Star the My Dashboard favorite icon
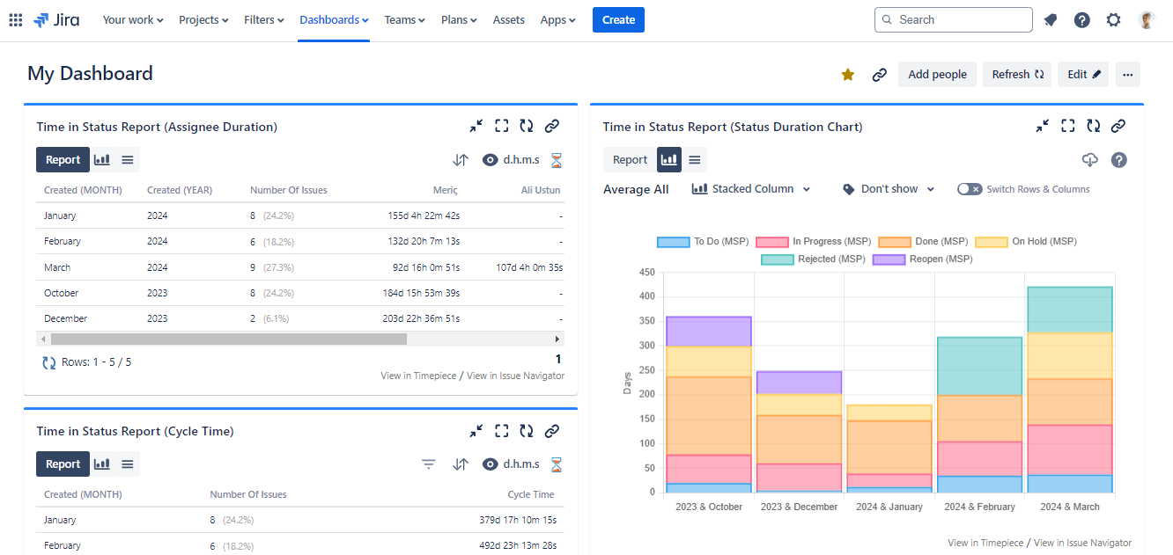Viewport: 1173px width, 555px height. tap(847, 75)
